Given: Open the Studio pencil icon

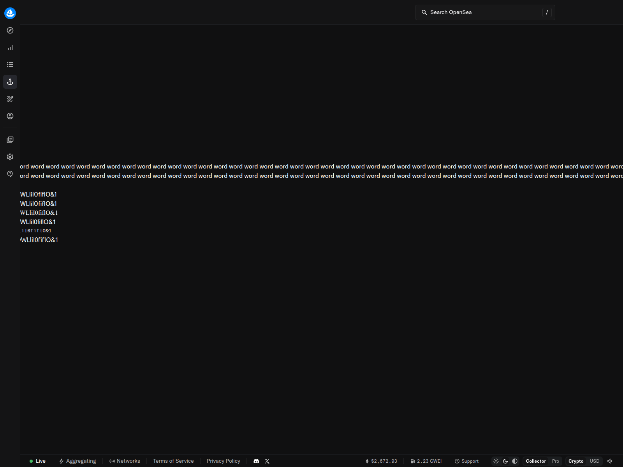Looking at the screenshot, I should 10,99.
